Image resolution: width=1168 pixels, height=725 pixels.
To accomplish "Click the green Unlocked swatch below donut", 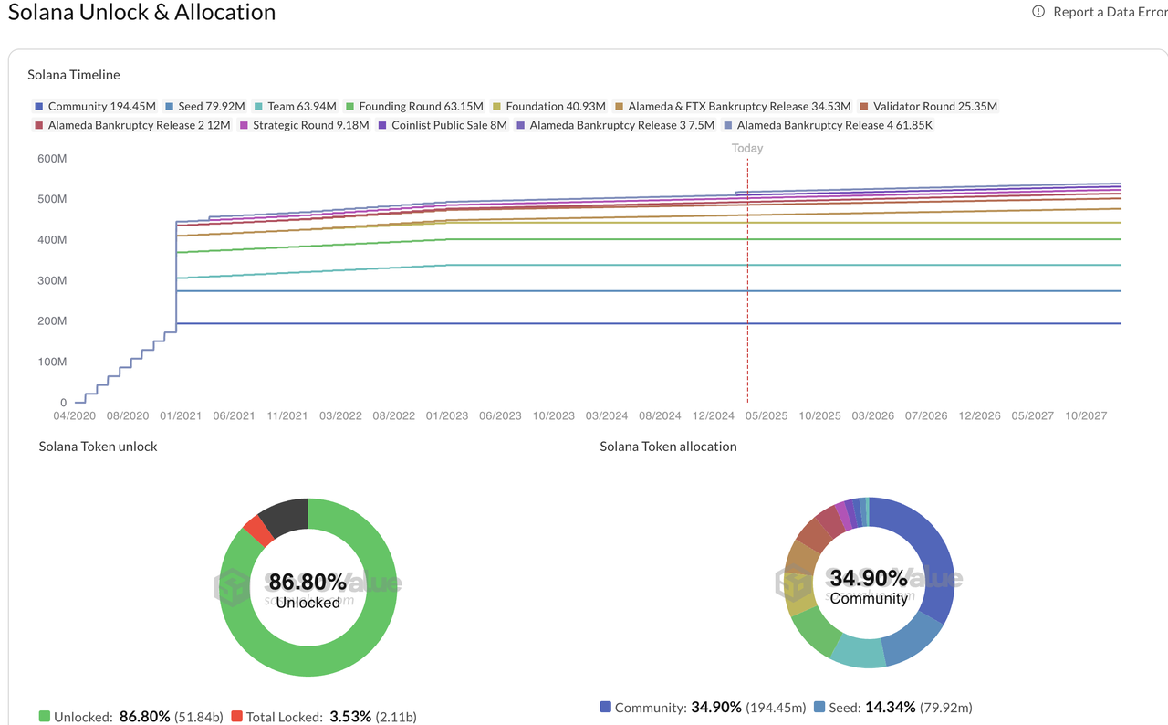I will [45, 717].
